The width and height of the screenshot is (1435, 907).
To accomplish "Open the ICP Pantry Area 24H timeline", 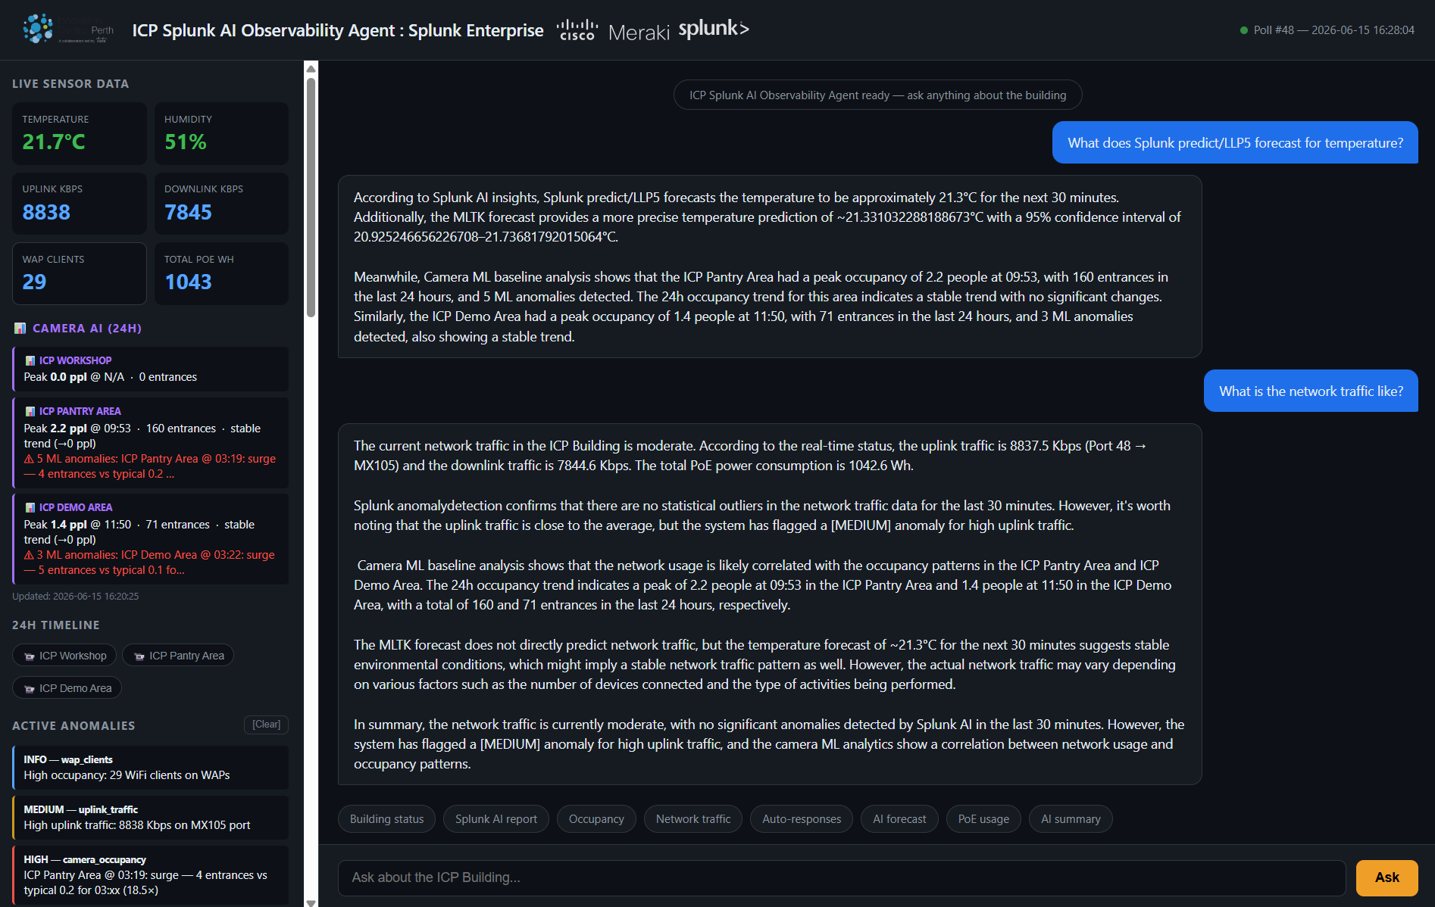I will point(178,656).
